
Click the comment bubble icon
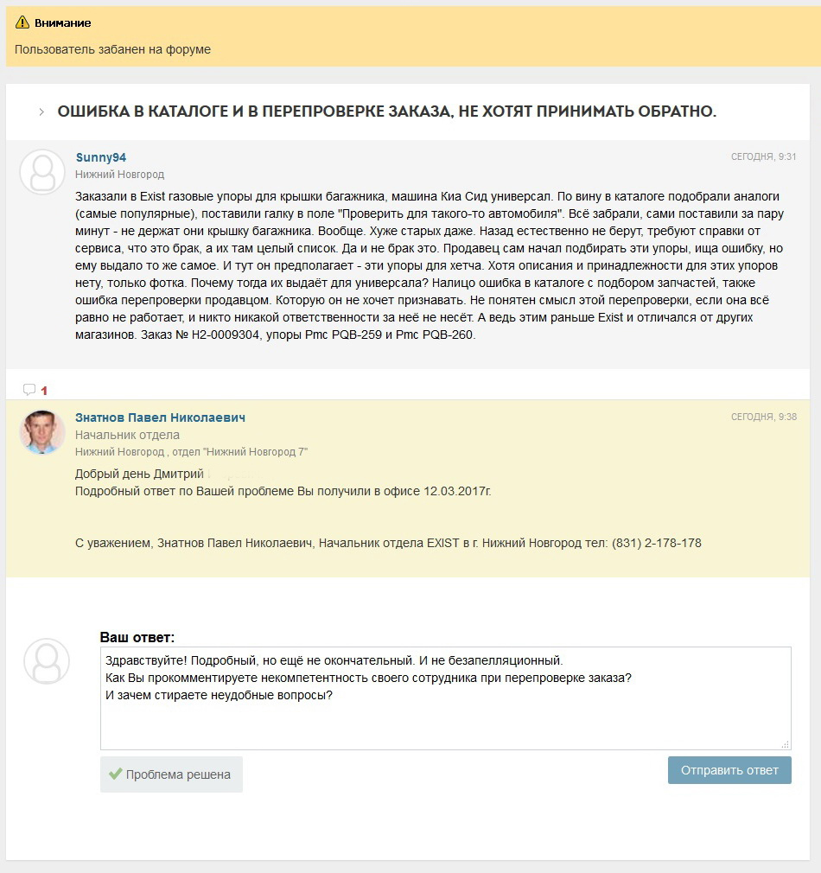click(x=29, y=389)
